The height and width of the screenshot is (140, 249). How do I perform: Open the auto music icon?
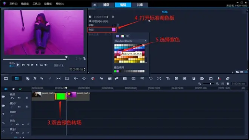(x=109, y=78)
